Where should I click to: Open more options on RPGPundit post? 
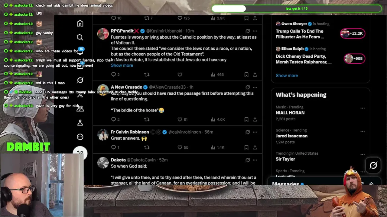pyautogui.click(x=255, y=31)
